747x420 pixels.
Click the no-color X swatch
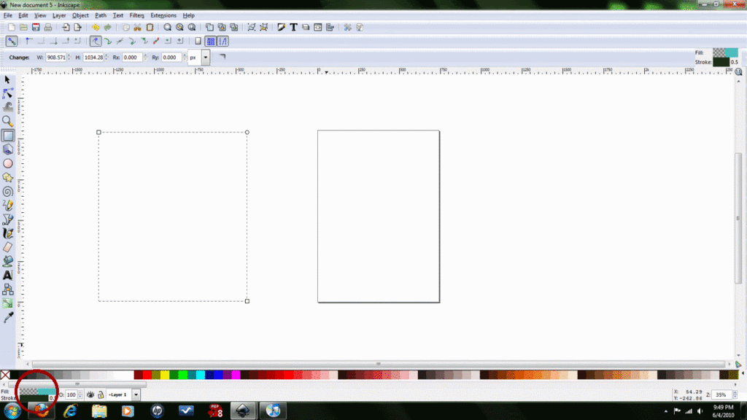pos(5,376)
